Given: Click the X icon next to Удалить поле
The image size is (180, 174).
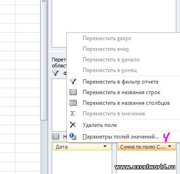Looking at the screenshot, I should pyautogui.click(x=73, y=125).
